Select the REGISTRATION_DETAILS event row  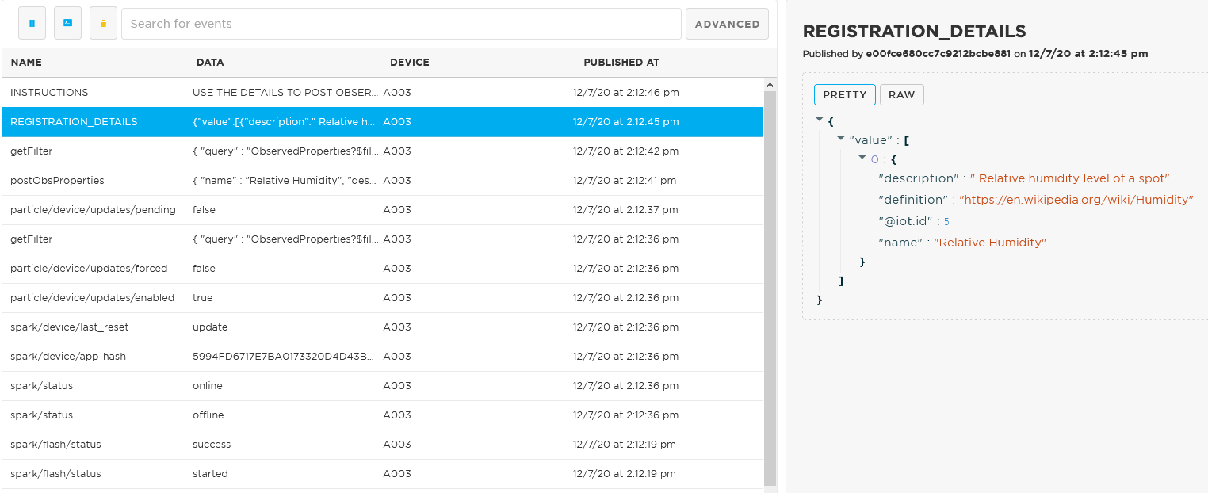click(383, 121)
